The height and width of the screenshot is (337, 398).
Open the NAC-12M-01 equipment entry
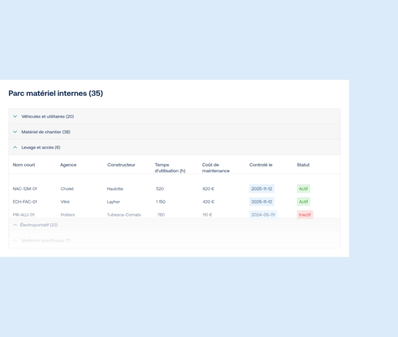coord(25,189)
